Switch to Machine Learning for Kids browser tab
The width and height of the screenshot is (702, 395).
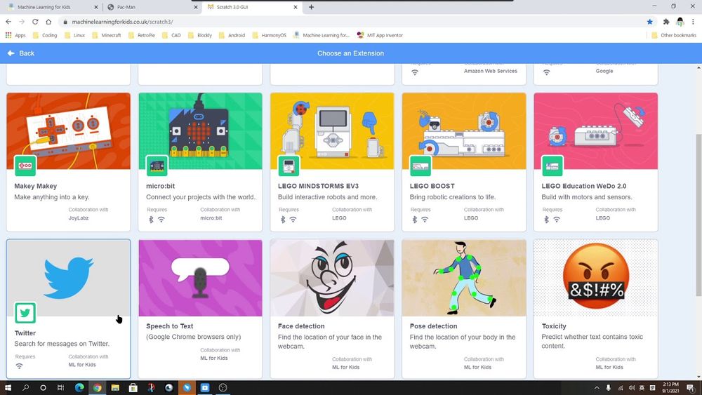point(52,7)
